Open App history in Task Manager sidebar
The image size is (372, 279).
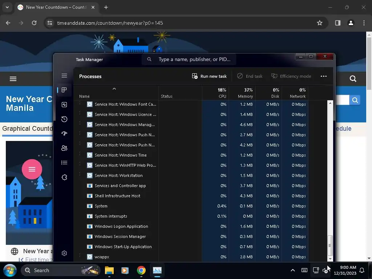click(x=64, y=119)
